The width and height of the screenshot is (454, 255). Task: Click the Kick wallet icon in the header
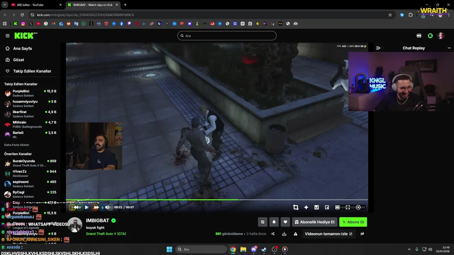tap(419, 36)
